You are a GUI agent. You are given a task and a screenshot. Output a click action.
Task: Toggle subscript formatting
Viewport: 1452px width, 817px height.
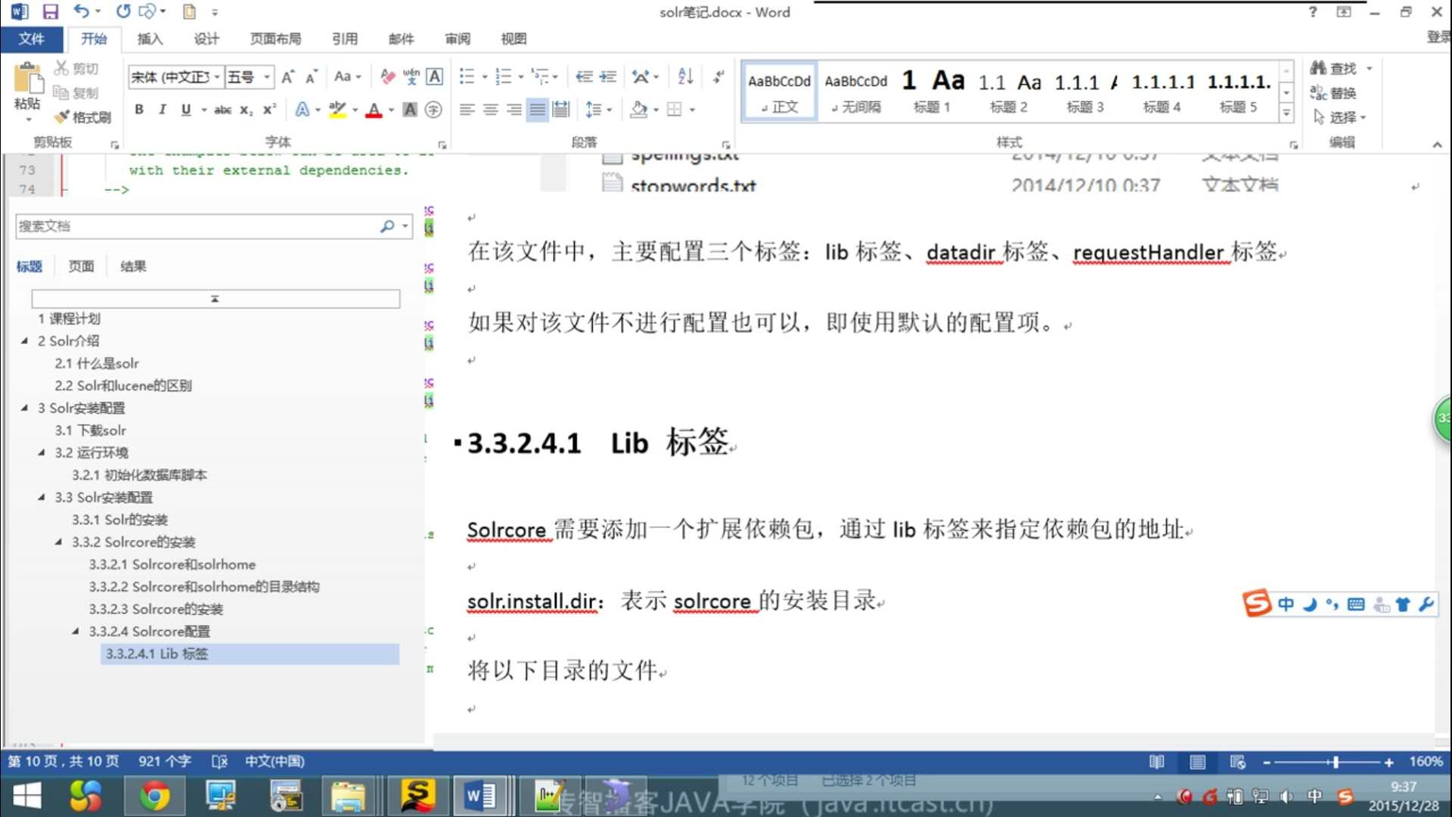246,110
